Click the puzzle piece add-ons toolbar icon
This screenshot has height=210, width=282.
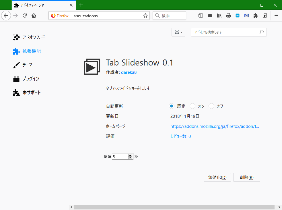click(x=256, y=16)
